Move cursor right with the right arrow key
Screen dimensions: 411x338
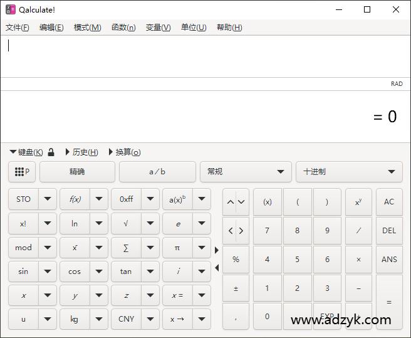tap(241, 231)
